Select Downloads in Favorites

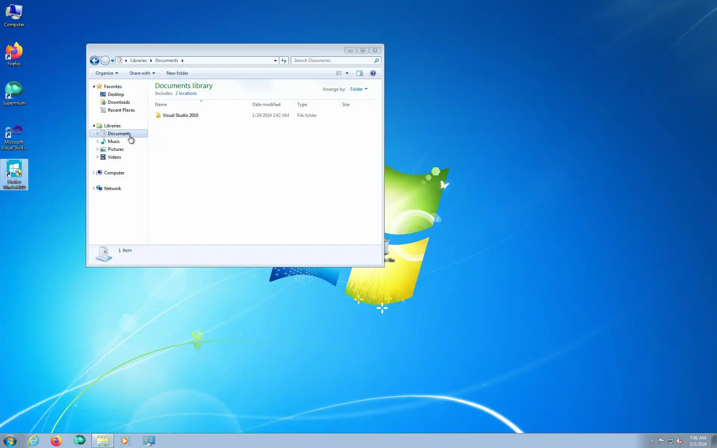(119, 102)
